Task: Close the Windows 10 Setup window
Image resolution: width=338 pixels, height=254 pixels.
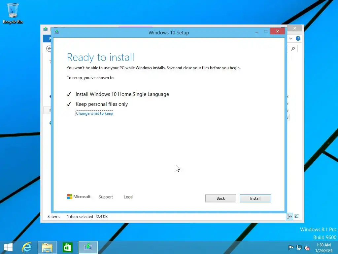Action: tap(277, 31)
